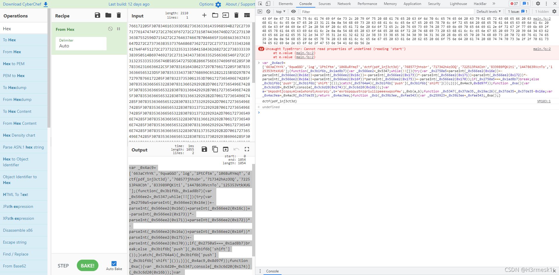This screenshot has width=559, height=275.
Task: Load a recipe with the folder icon
Action: [x=108, y=15]
